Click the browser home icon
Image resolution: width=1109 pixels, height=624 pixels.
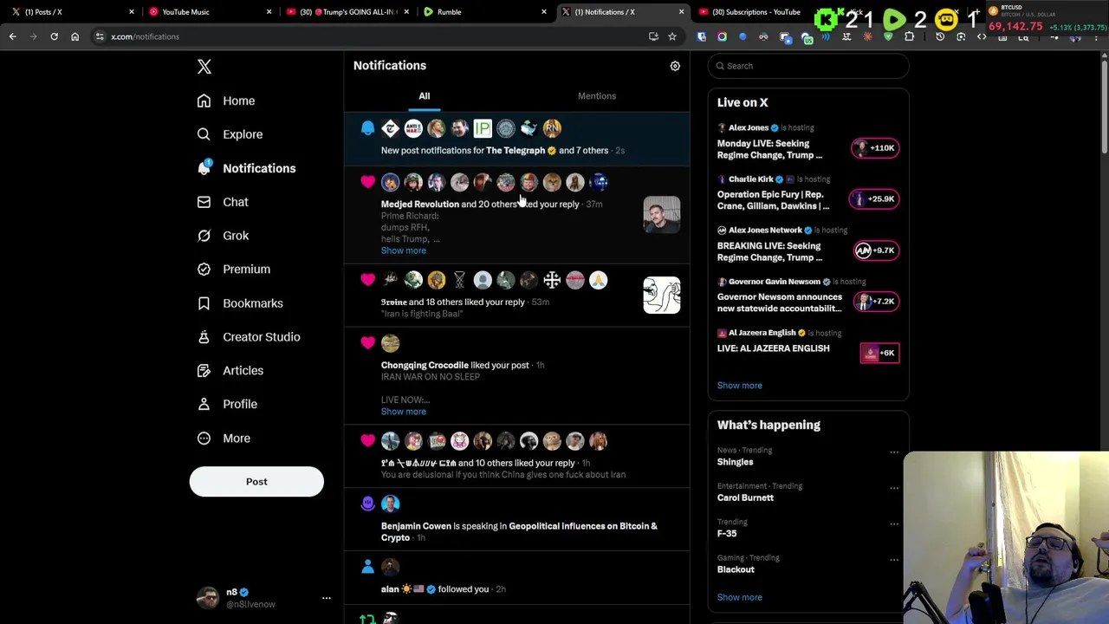coord(75,36)
